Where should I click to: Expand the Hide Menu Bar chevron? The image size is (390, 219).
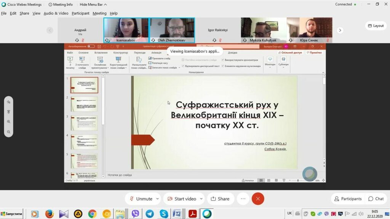coord(105,5)
